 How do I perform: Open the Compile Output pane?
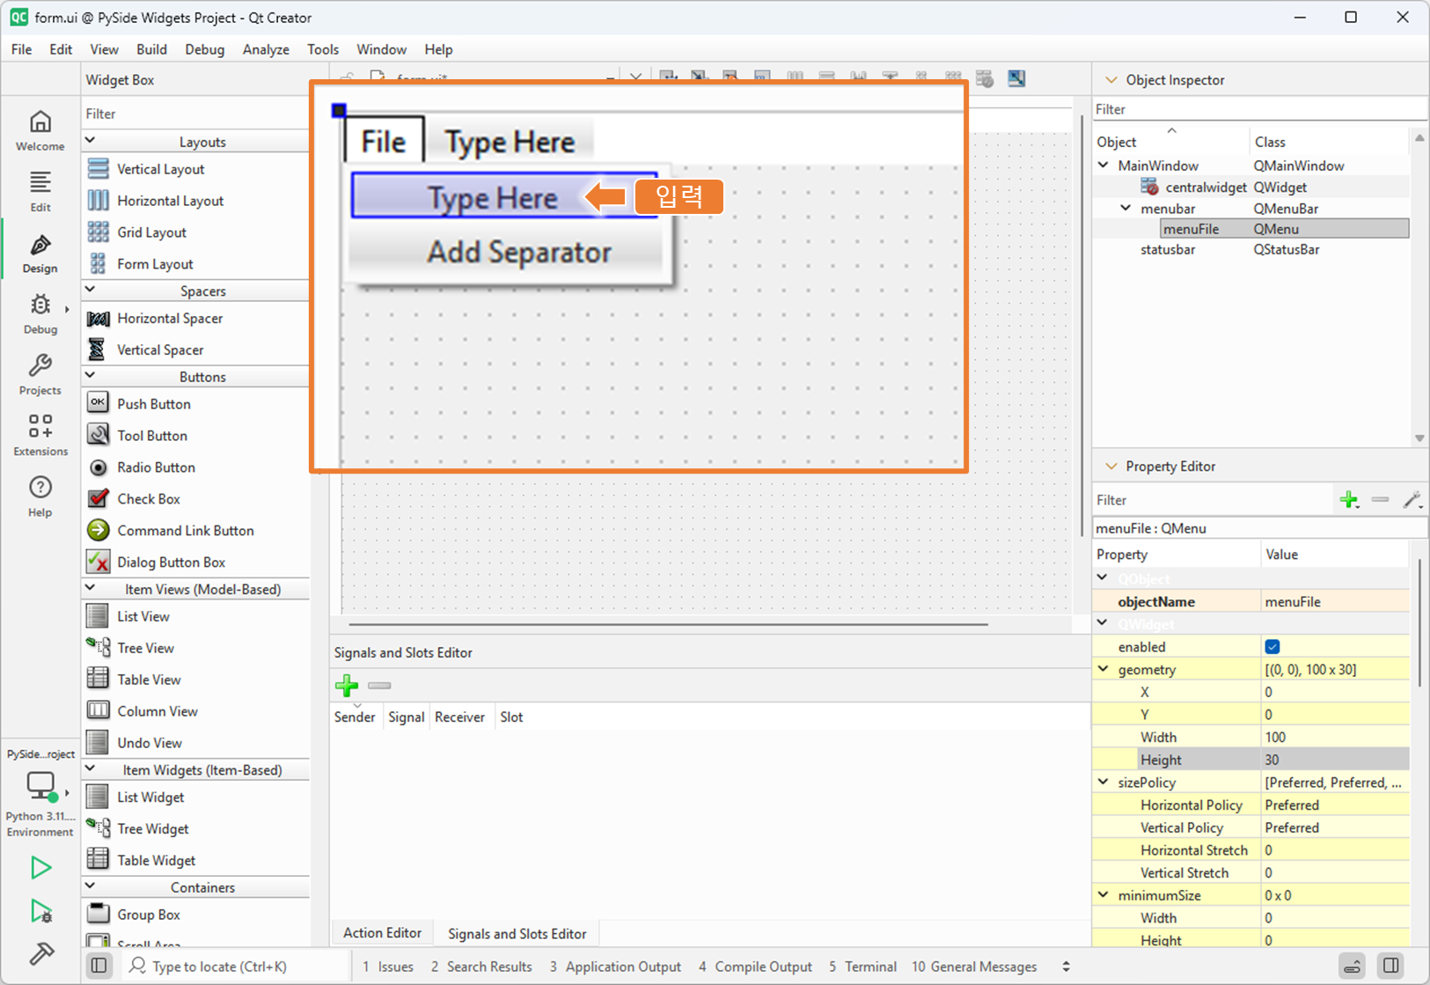(755, 967)
